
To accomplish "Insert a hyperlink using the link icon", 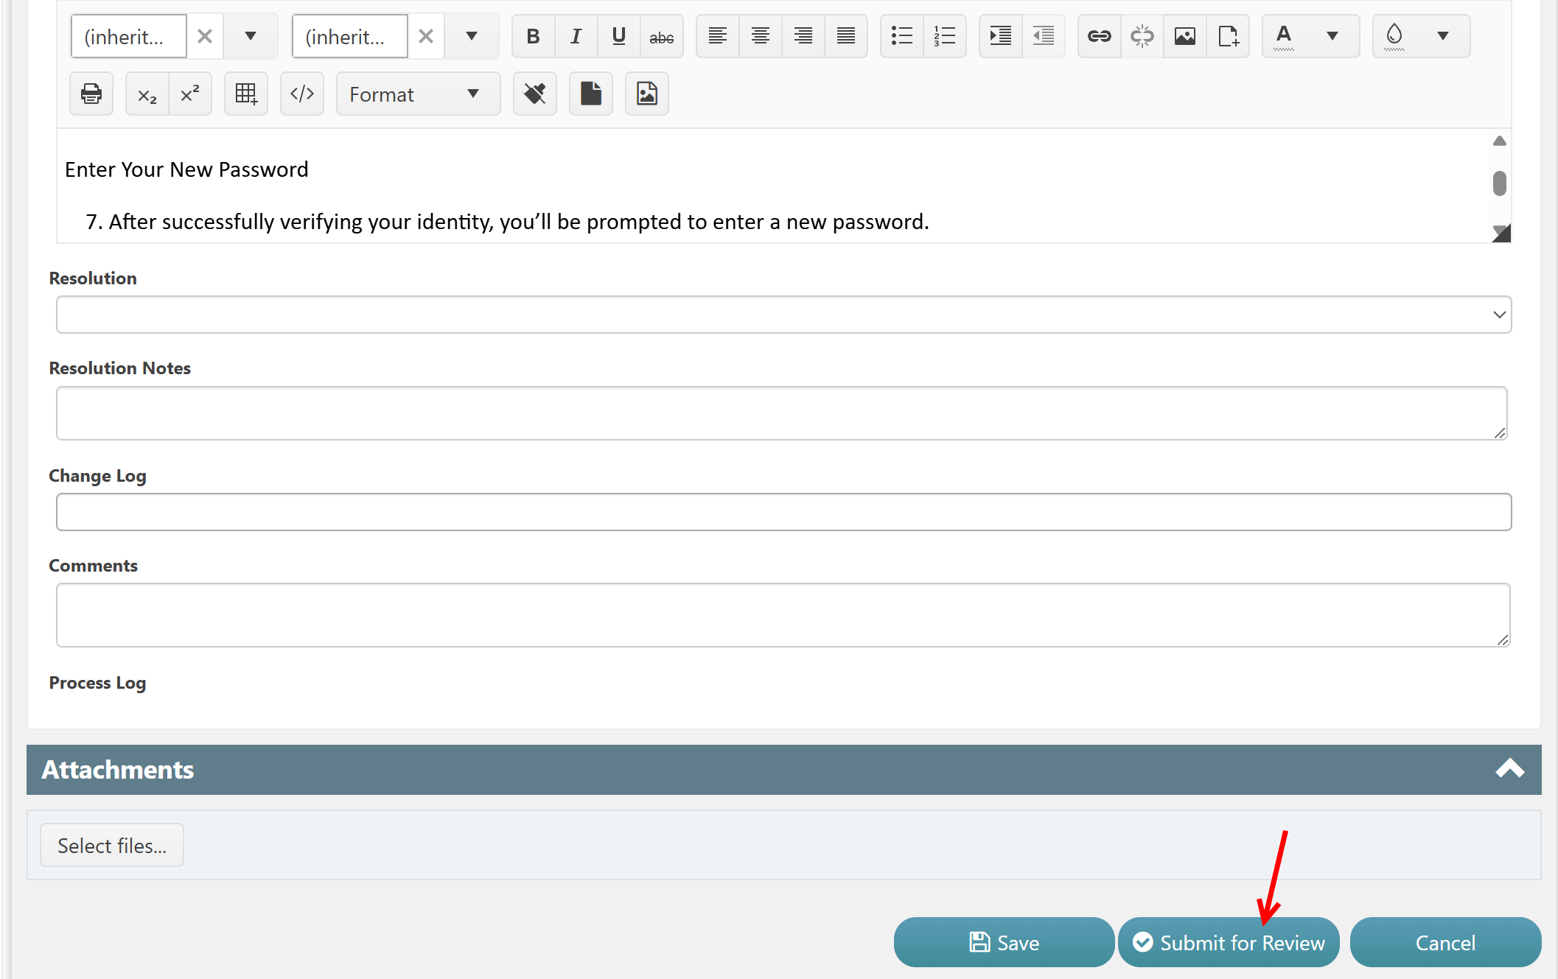I will coord(1099,36).
